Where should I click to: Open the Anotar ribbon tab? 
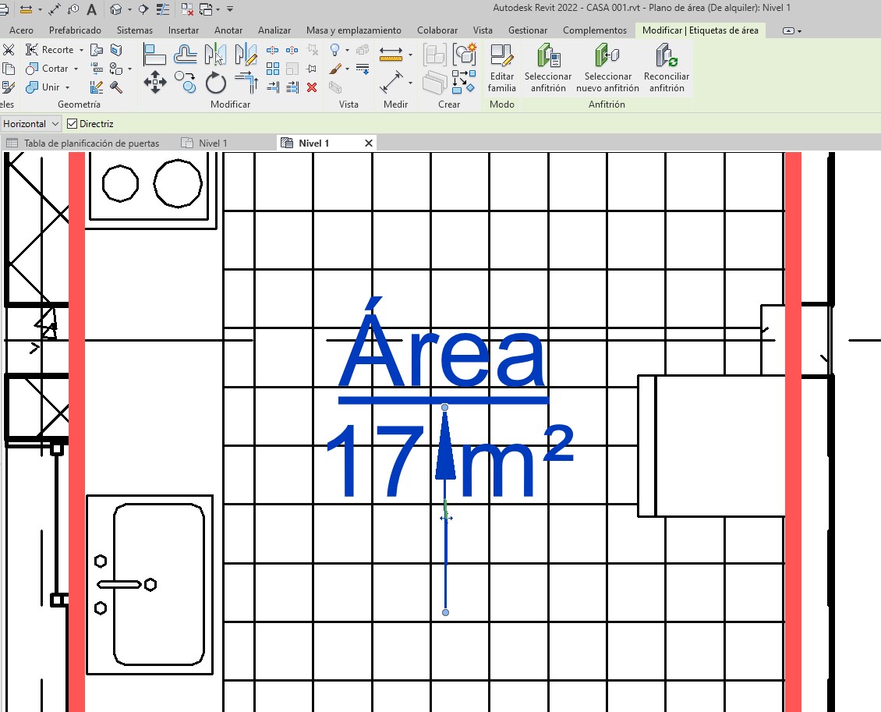tap(228, 30)
